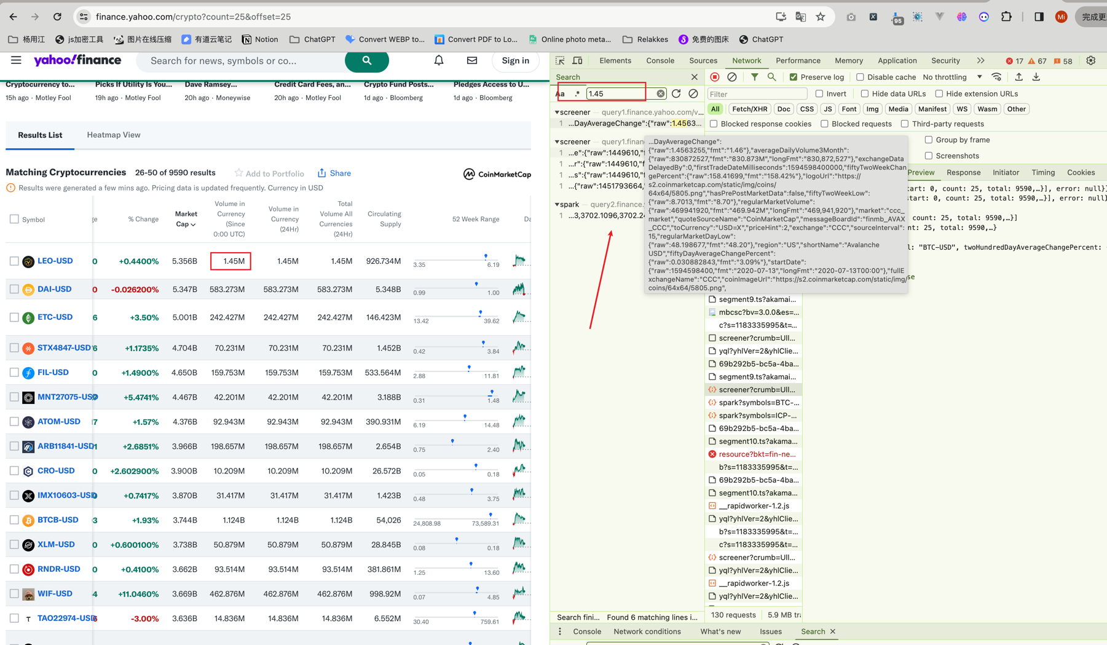Uncheck Preserve log checkbox

[x=794, y=77]
